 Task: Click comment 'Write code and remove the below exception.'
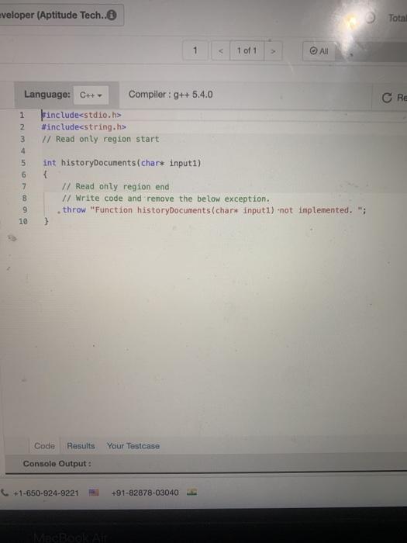165,199
